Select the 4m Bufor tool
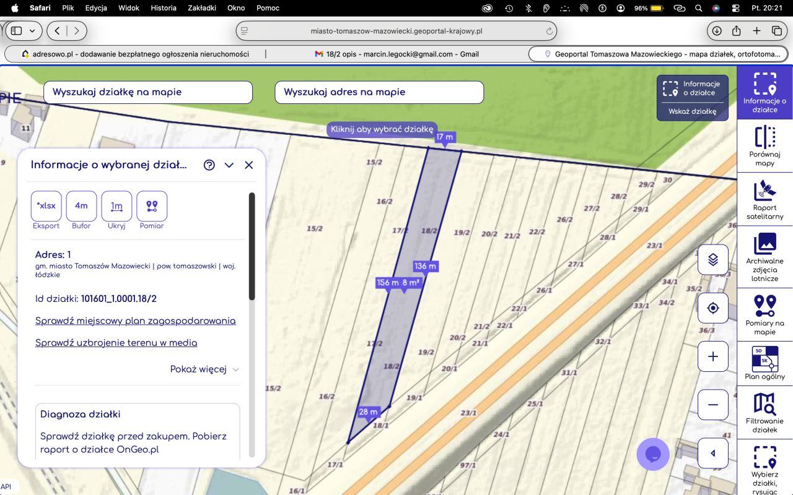 tap(81, 206)
